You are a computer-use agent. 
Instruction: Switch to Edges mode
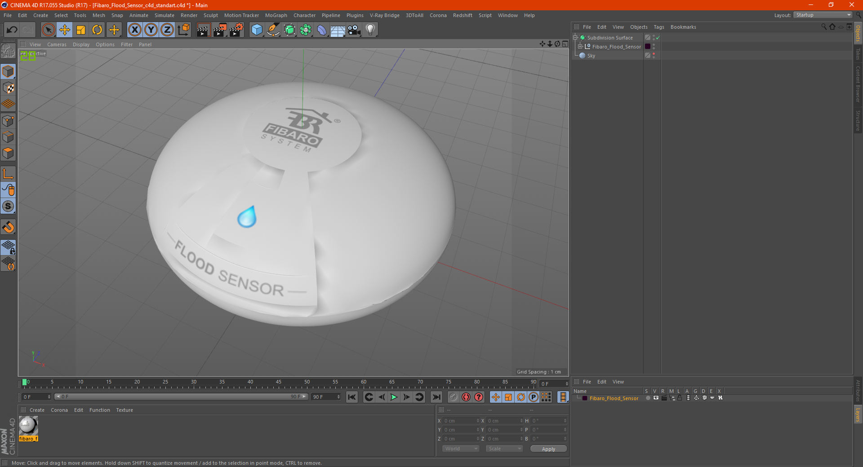click(8, 137)
